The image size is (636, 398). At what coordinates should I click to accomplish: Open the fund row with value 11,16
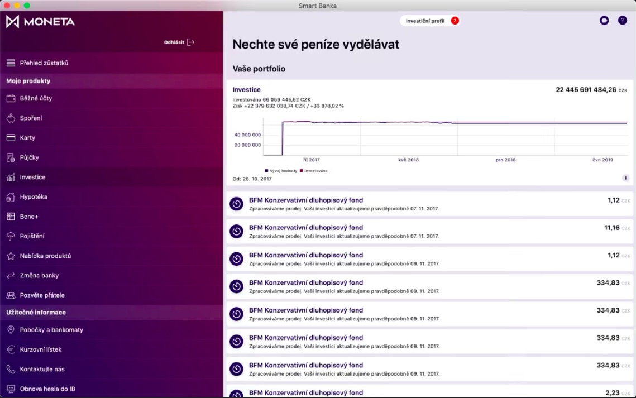tap(429, 232)
